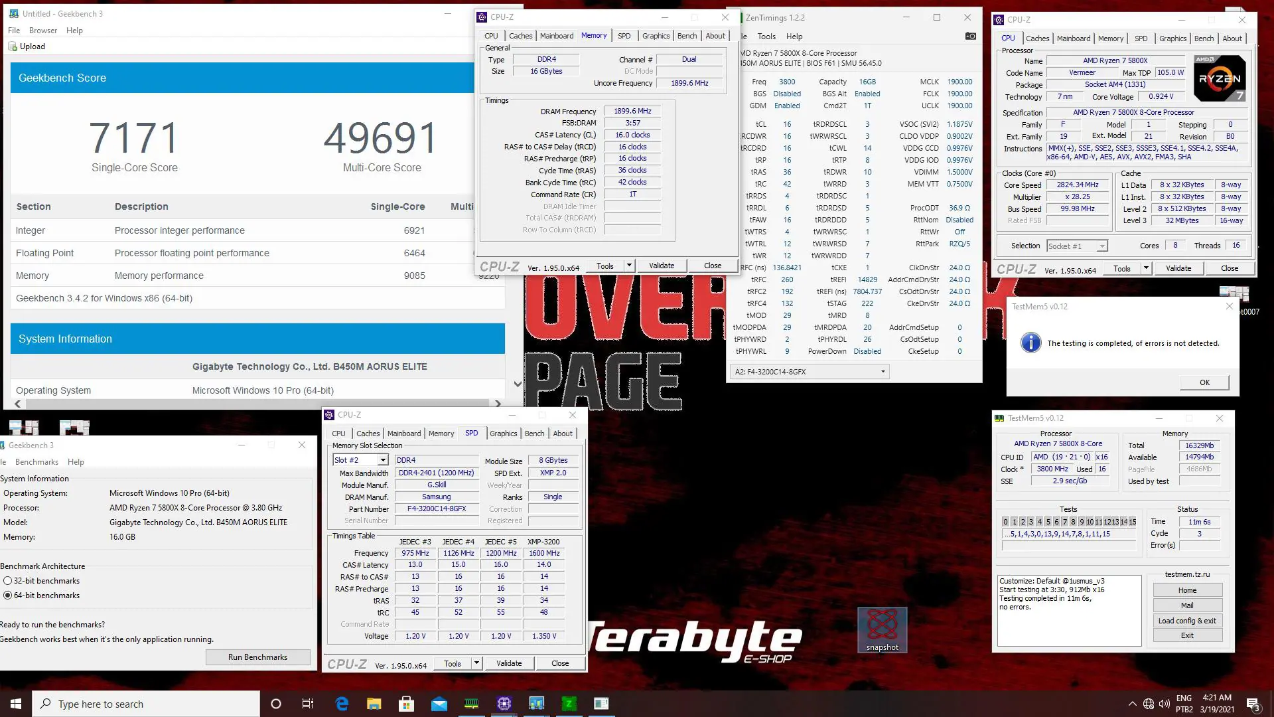Open the Caches tab in CPU-Z SPD window
This screenshot has height=717, width=1274.
click(368, 434)
